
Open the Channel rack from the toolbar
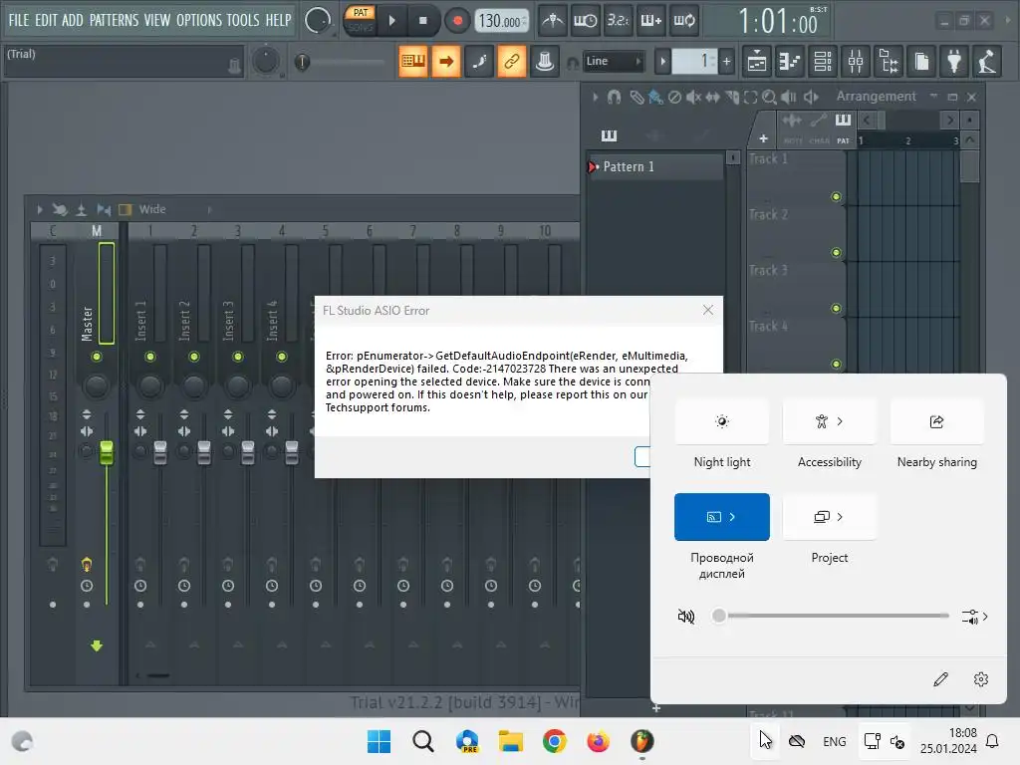823,62
